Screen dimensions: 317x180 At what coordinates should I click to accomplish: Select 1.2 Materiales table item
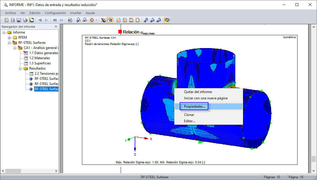click(40, 58)
